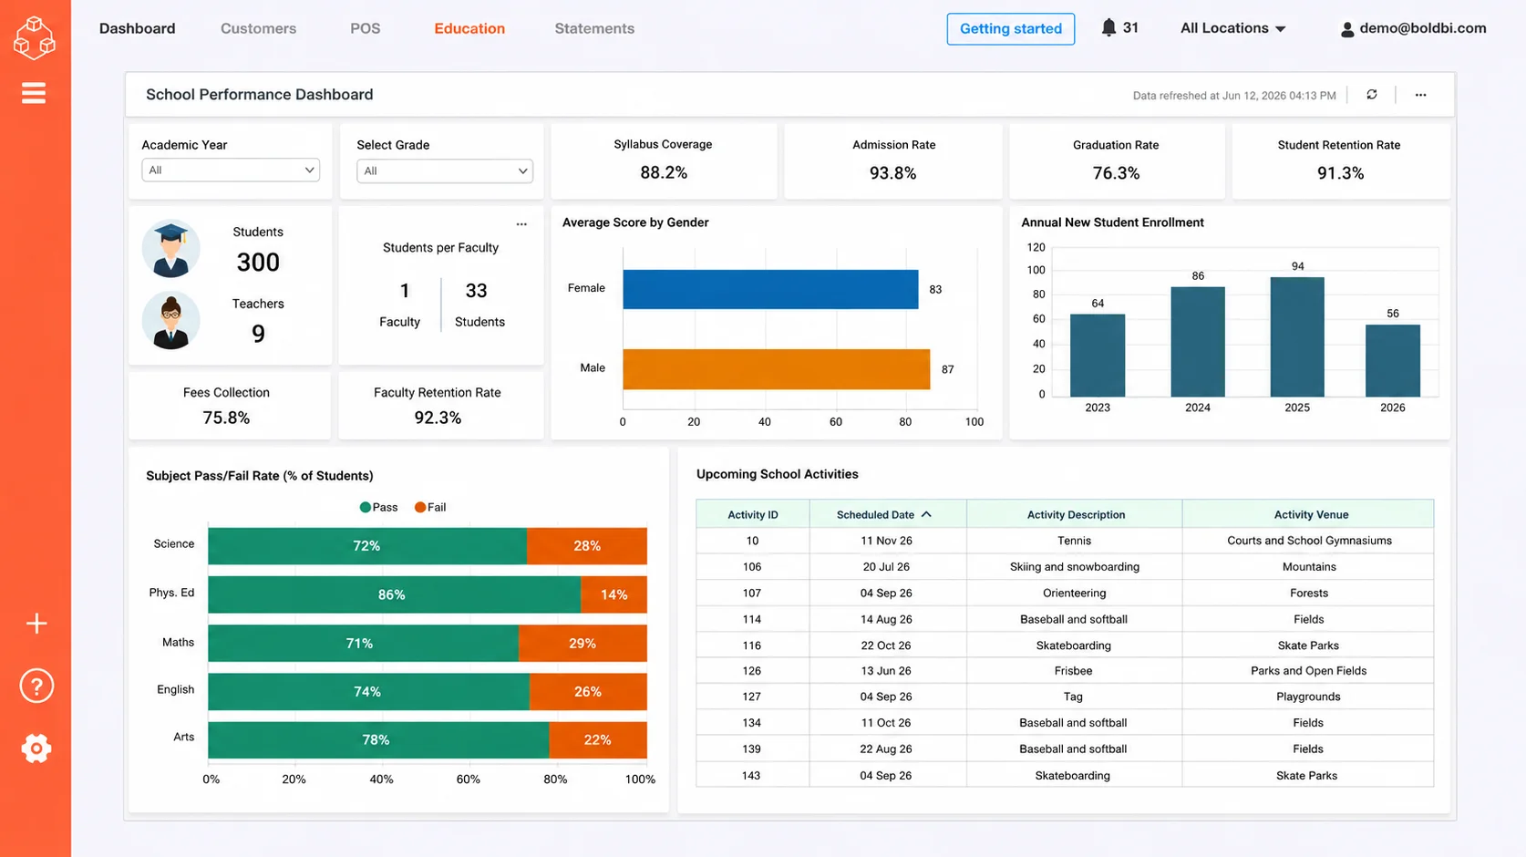The image size is (1526, 857).
Task: Click Arts fail 22% bar segment
Action: (598, 740)
